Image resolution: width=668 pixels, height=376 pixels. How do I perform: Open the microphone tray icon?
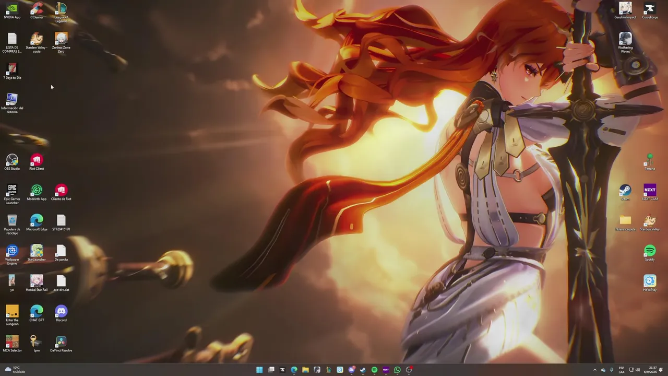(x=612, y=370)
